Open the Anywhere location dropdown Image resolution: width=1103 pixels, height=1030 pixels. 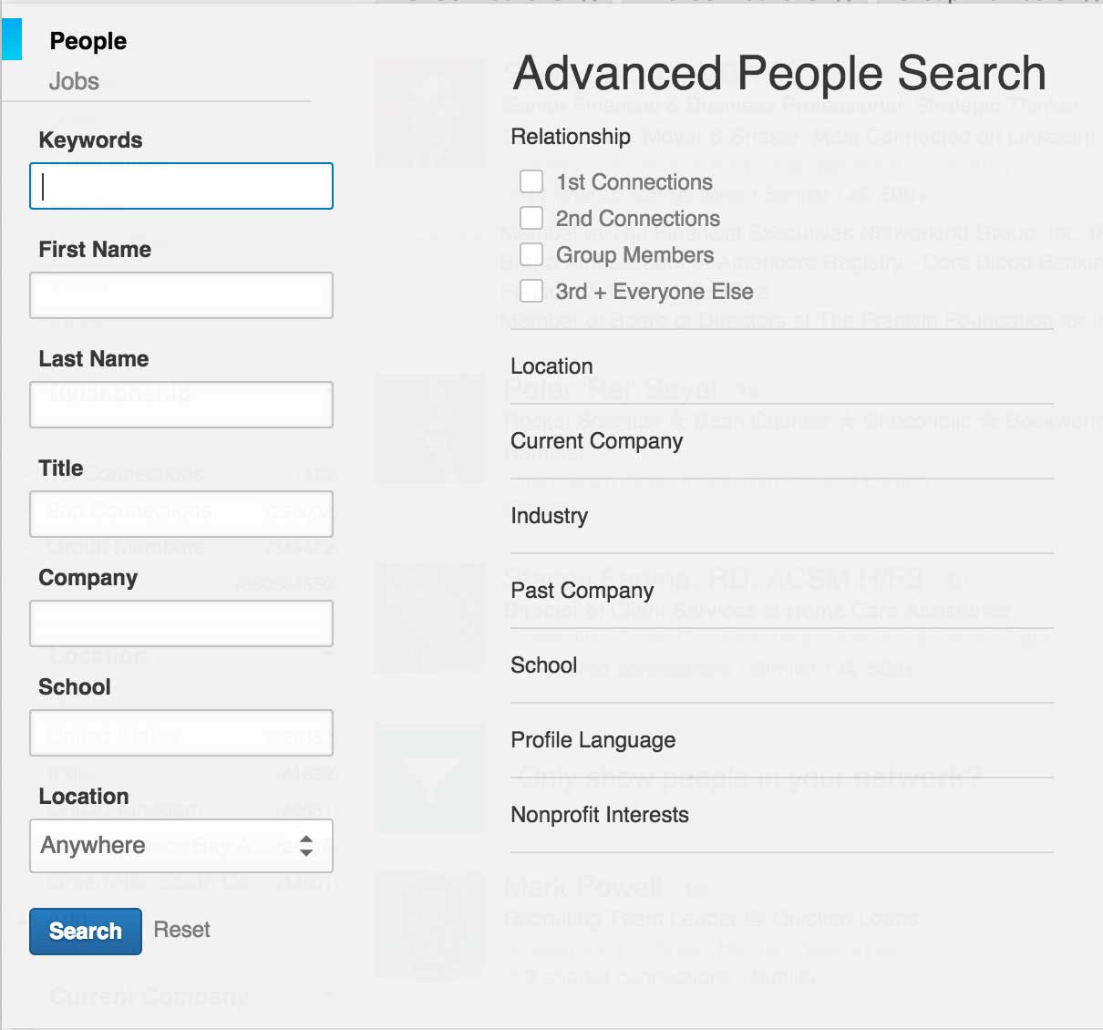(x=180, y=846)
